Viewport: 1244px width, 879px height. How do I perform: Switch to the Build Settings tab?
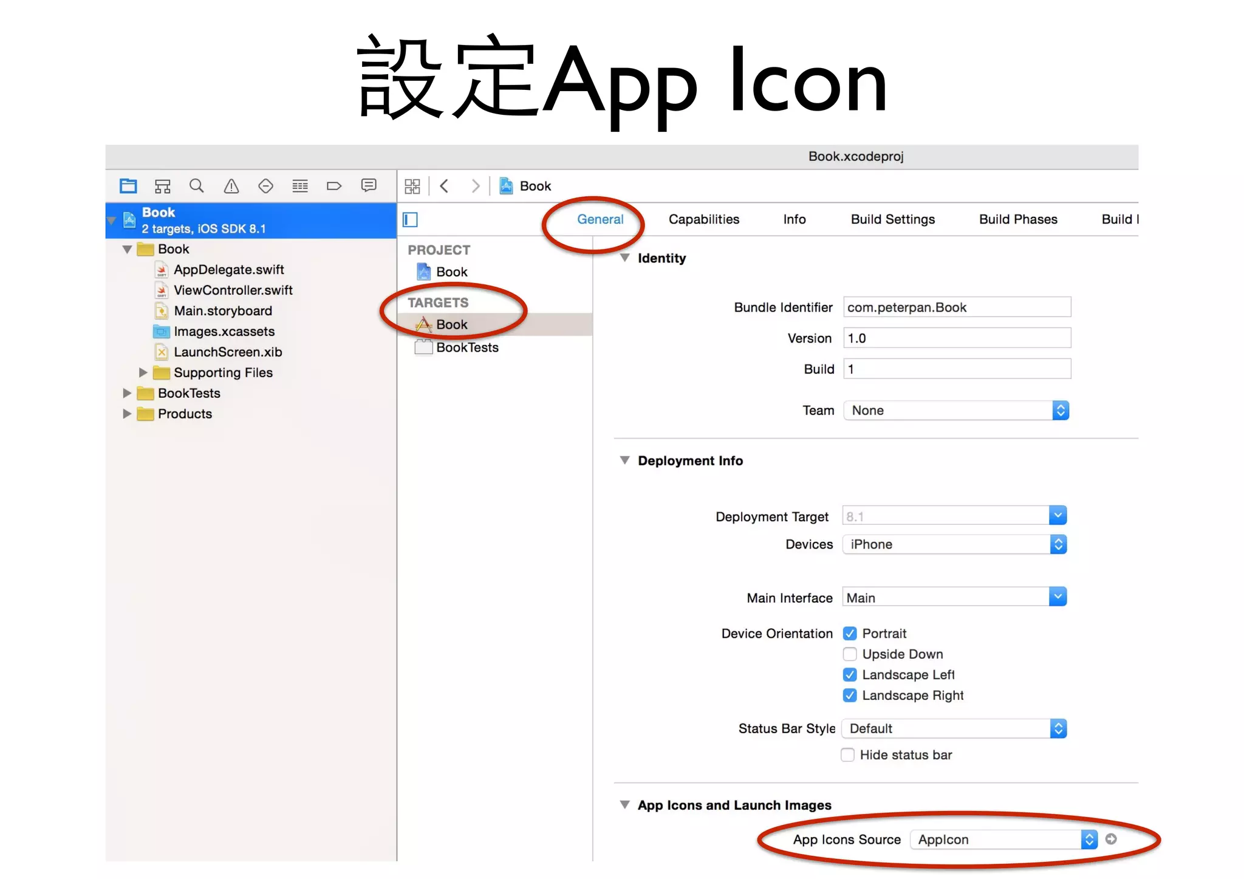pos(893,219)
